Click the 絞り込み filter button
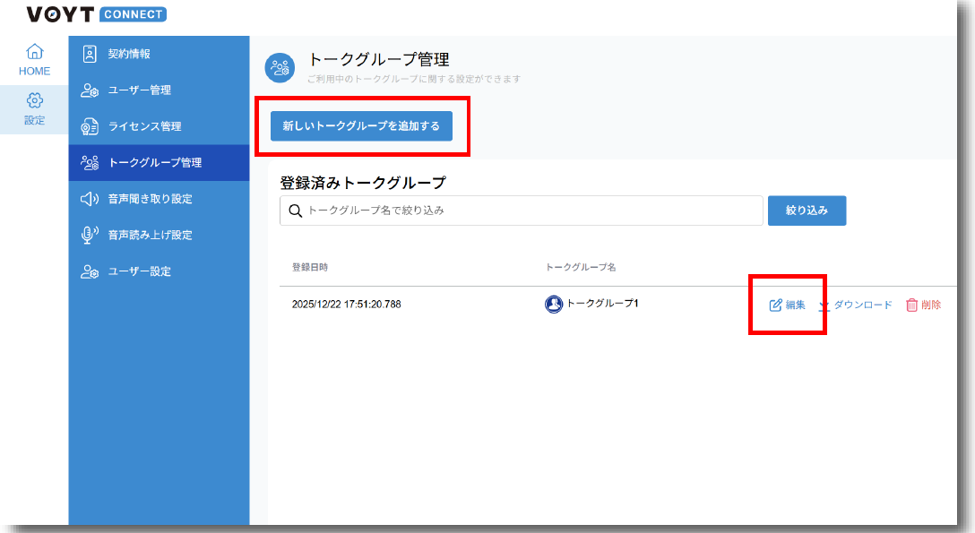The height and width of the screenshot is (533, 975). (806, 211)
